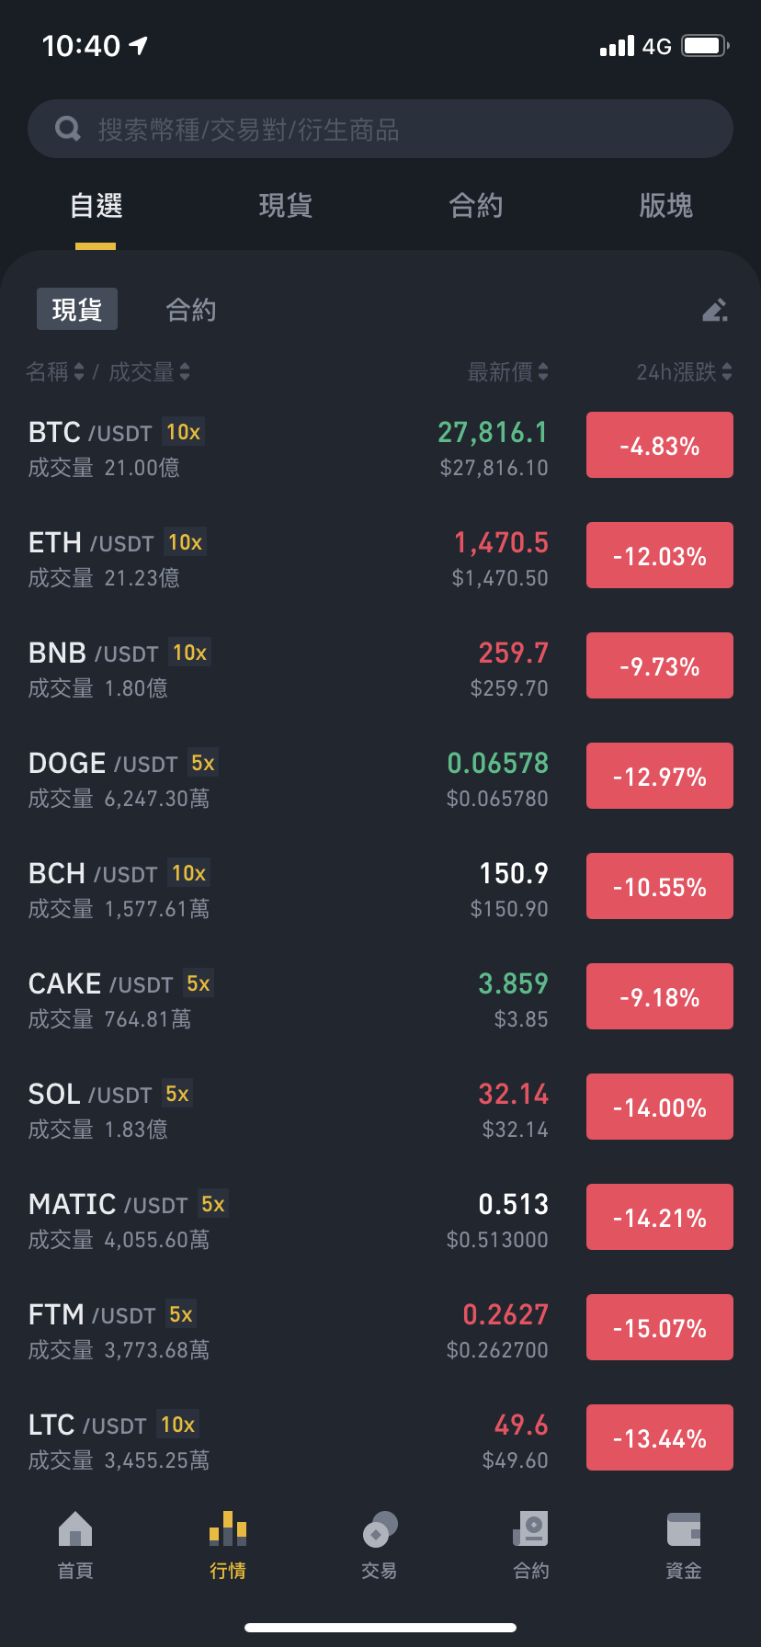Switch sub-list to 現貨 spot toggle
Viewport: 761px width, 1647px height.
(77, 309)
